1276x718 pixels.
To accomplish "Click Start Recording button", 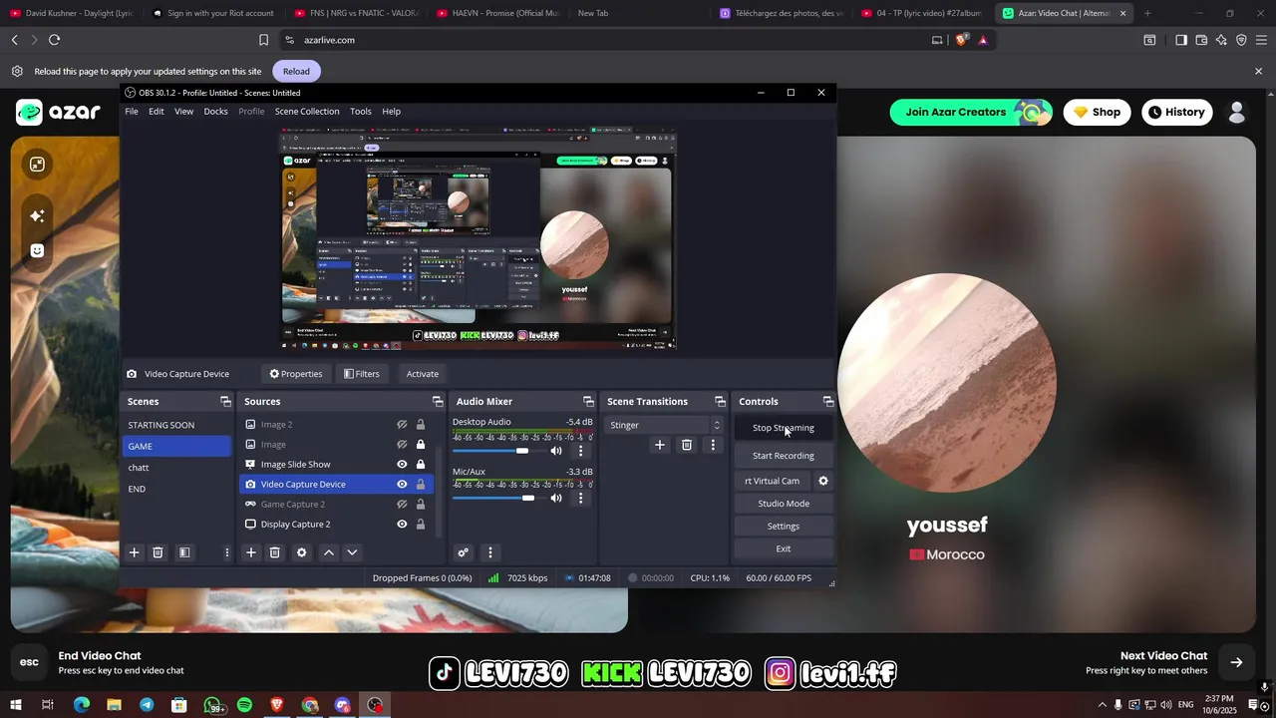I will (x=784, y=456).
